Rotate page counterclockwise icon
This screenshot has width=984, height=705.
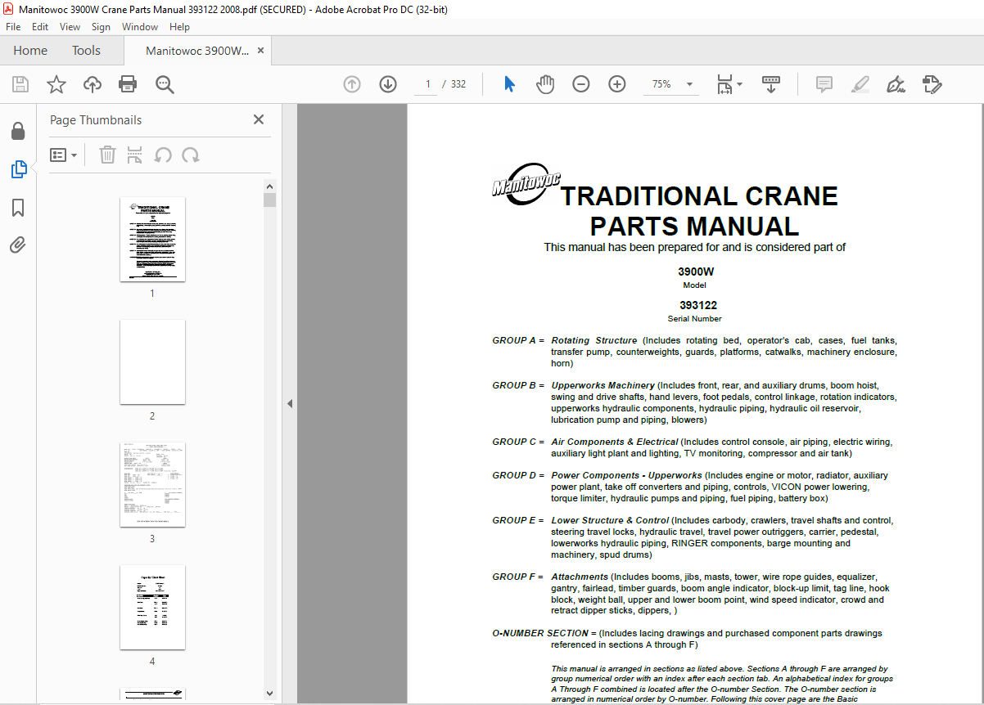(163, 155)
